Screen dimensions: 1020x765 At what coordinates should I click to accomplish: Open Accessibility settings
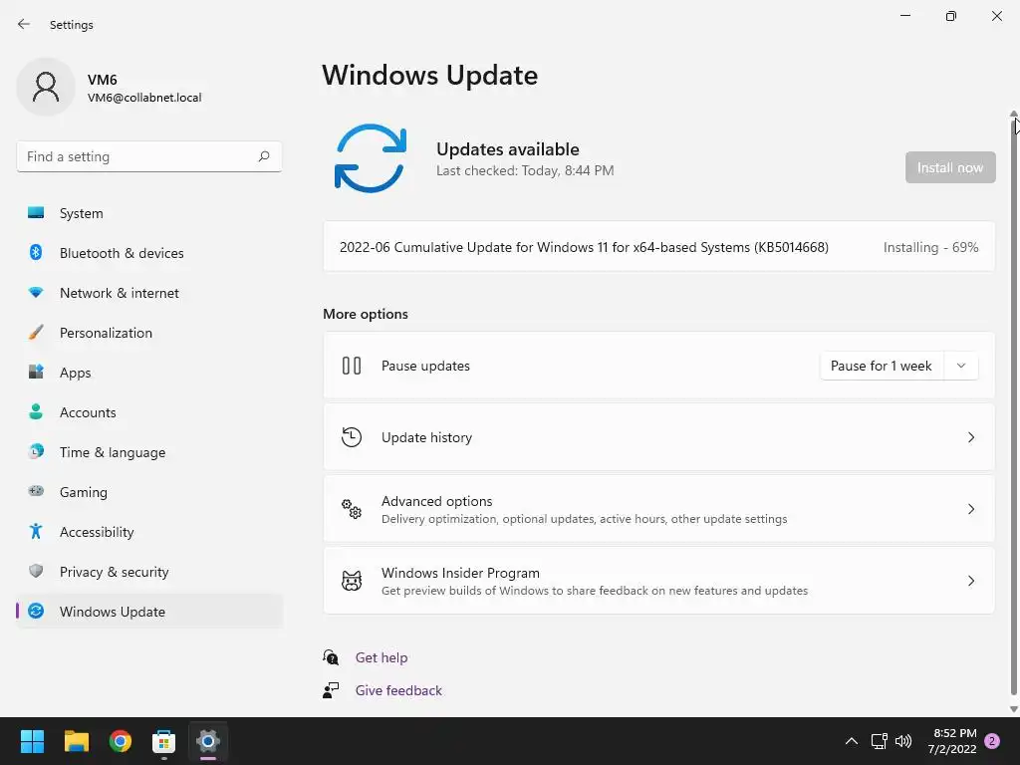point(149,532)
